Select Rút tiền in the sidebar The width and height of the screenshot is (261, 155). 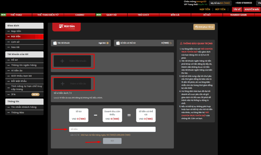pyautogui.click(x=24, y=37)
